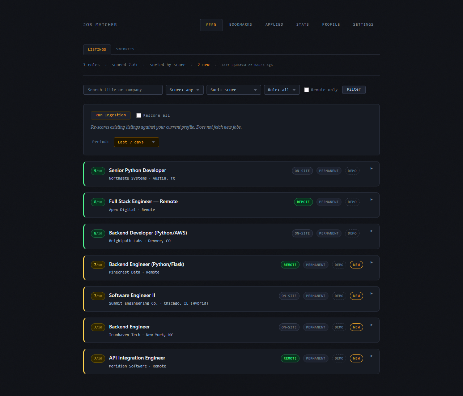Click the REMOTE pill on Full Stack Engineer listing
Image resolution: width=463 pixels, height=396 pixels.
coord(303,202)
